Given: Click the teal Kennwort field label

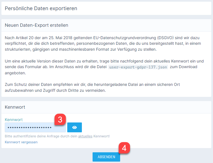Looking at the screenshot, I should coord(14,120).
